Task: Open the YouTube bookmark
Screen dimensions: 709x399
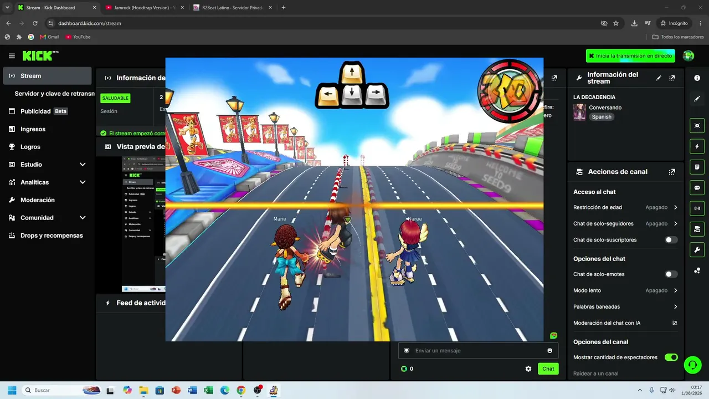Action: (78, 37)
